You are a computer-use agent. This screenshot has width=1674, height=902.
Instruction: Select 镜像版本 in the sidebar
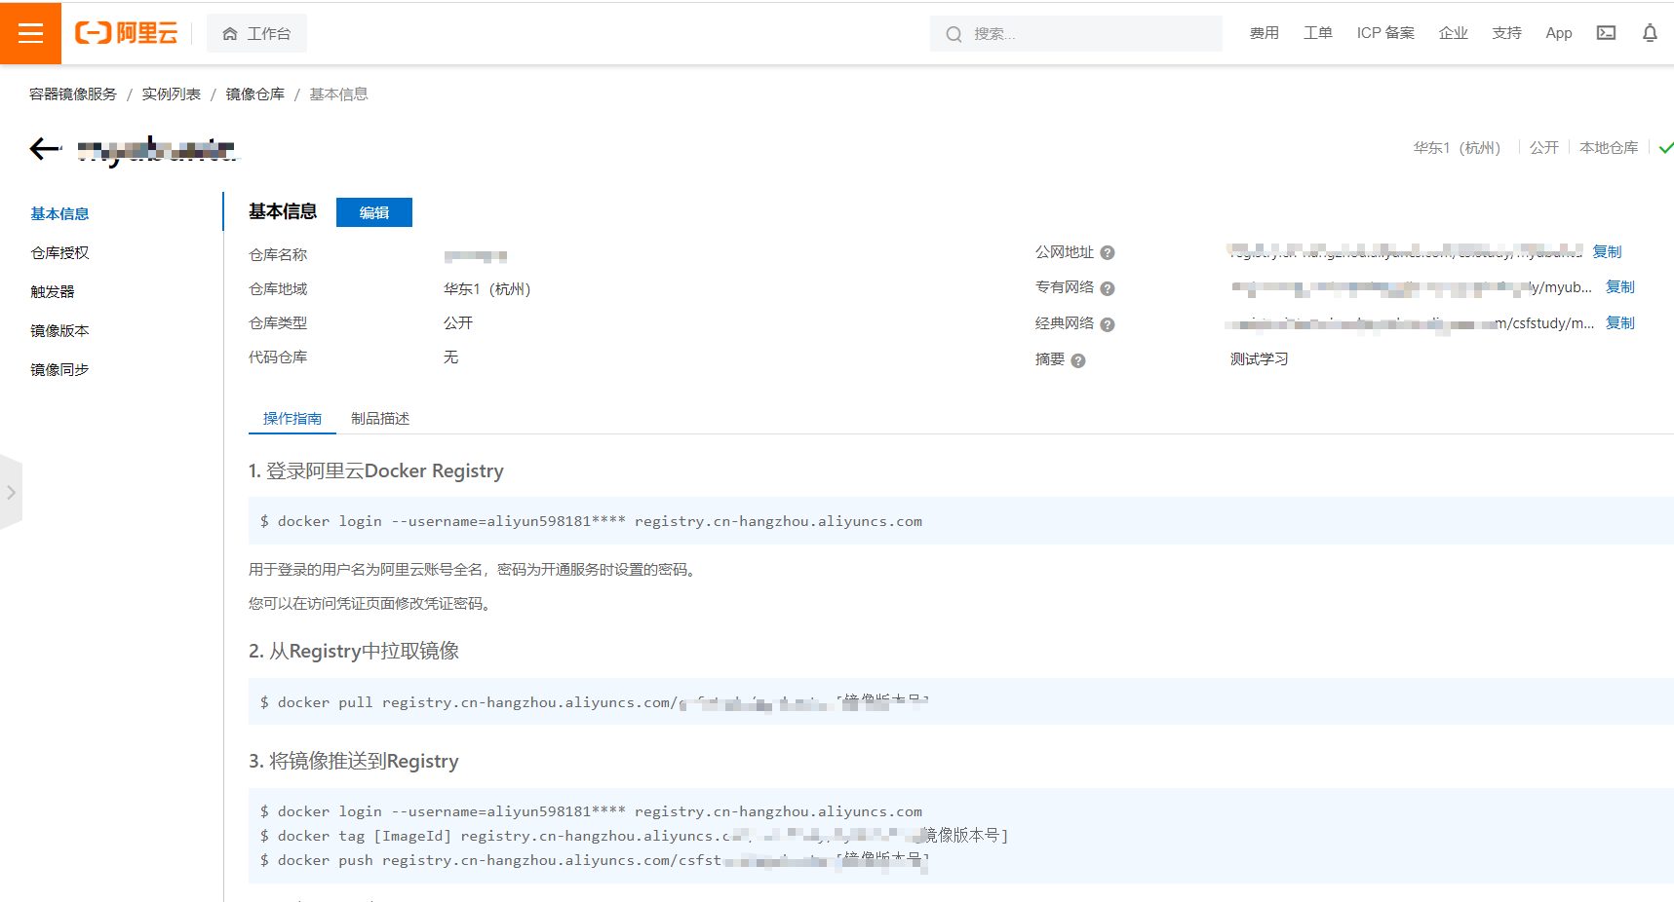(x=59, y=331)
